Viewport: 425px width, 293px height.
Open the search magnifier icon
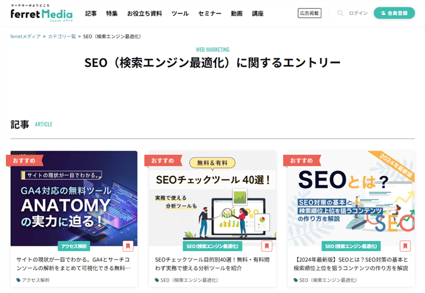pyautogui.click(x=340, y=13)
